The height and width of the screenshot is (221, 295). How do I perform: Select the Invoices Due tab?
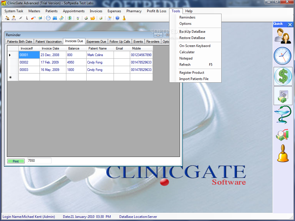(74, 41)
